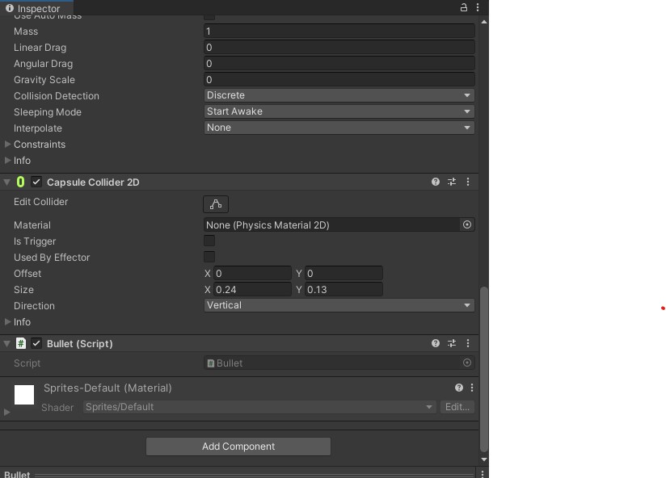666x478 pixels.
Task: Click the Size property label
Action: point(23,290)
